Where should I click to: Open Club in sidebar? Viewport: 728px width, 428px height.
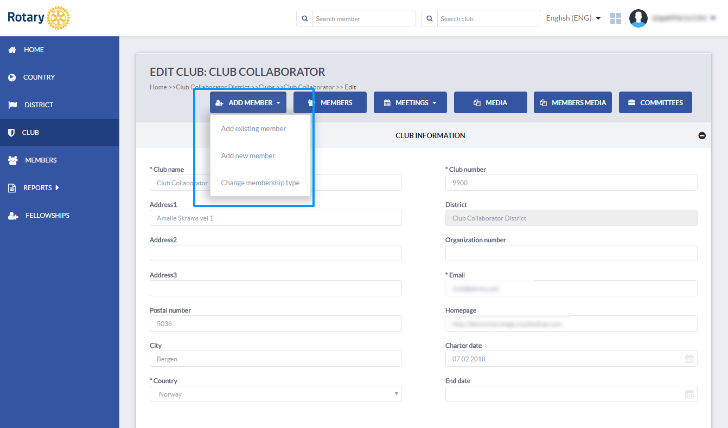(60, 133)
